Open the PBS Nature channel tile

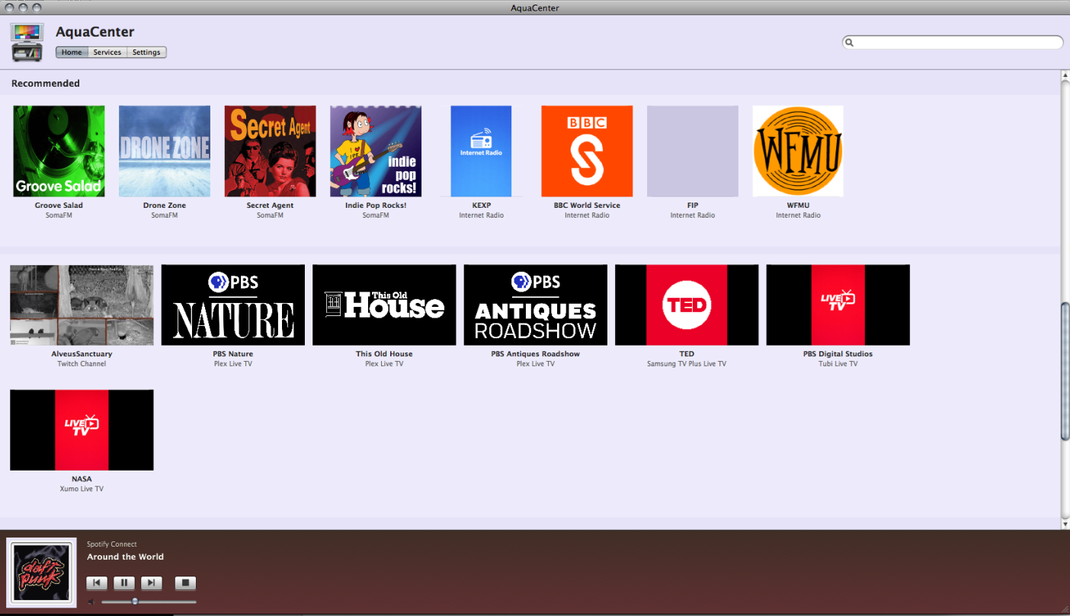click(x=233, y=305)
